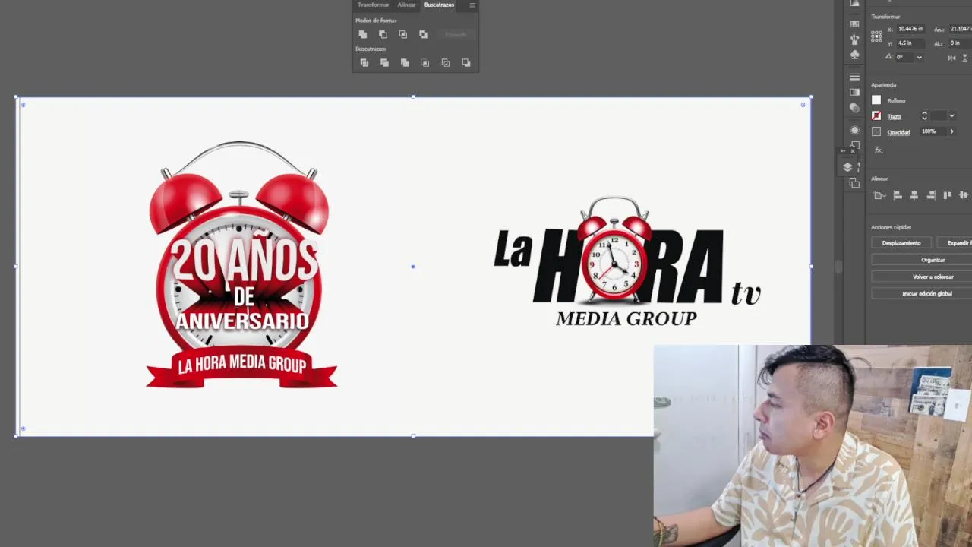Click the Crop pathfinder icon

[x=425, y=63]
